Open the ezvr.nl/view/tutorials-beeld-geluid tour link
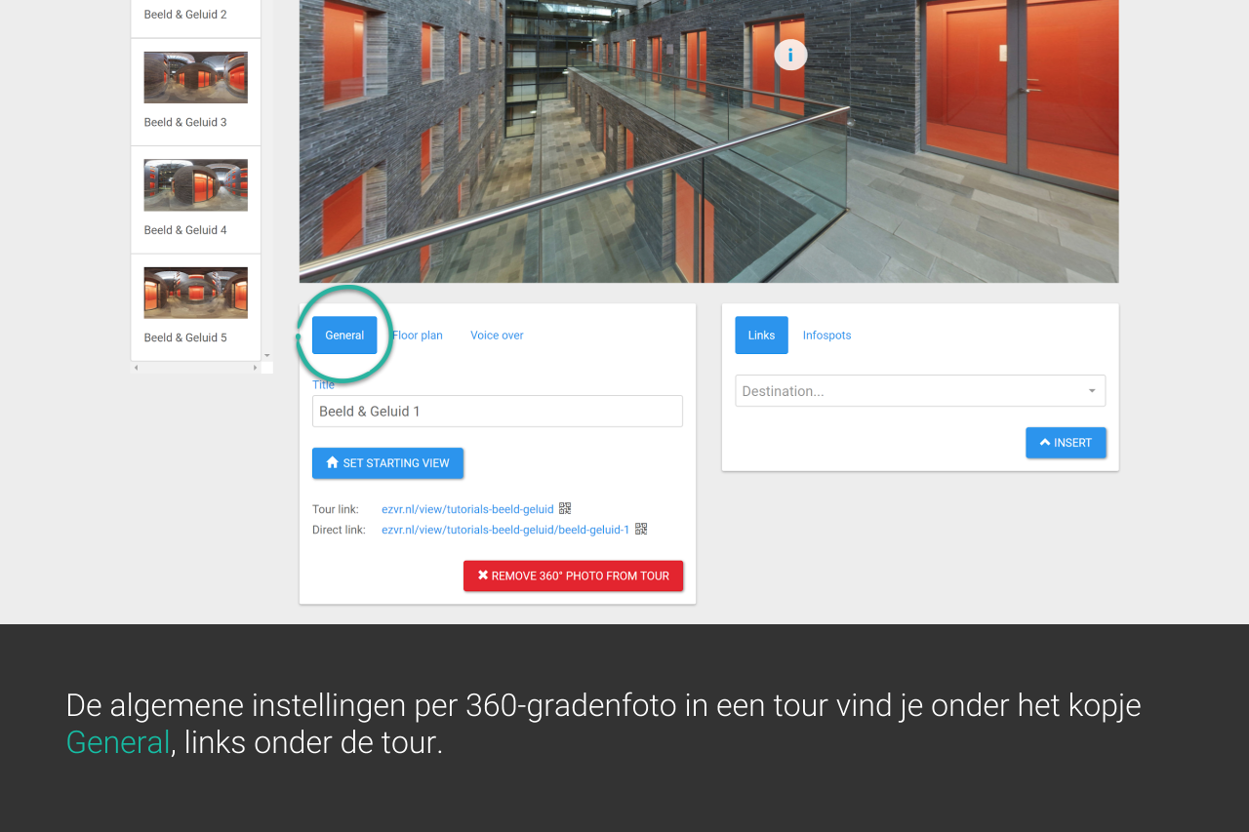The width and height of the screenshot is (1249, 832). point(467,509)
